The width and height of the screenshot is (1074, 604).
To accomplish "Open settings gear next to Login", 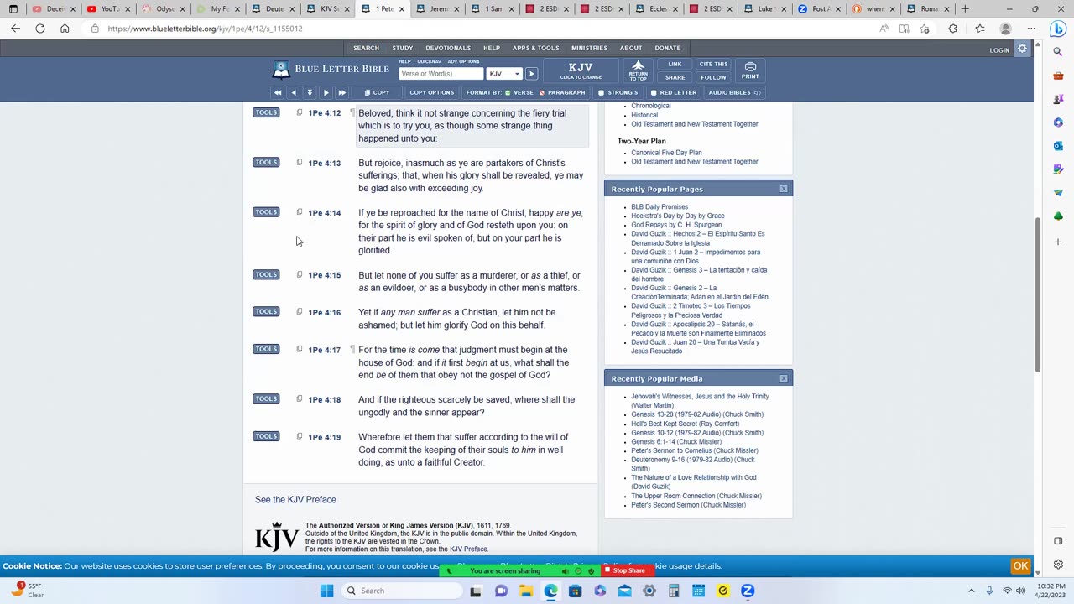I will click(x=1022, y=49).
